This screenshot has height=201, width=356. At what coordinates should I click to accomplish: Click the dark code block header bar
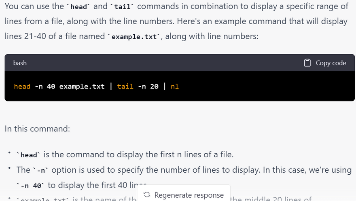162,63
